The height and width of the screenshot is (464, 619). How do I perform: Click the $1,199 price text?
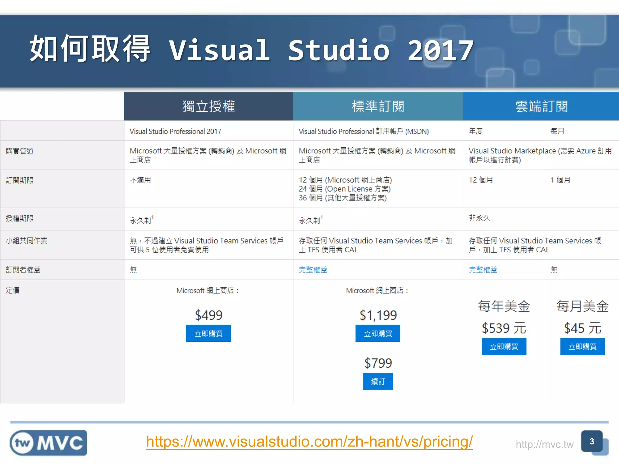tap(378, 315)
